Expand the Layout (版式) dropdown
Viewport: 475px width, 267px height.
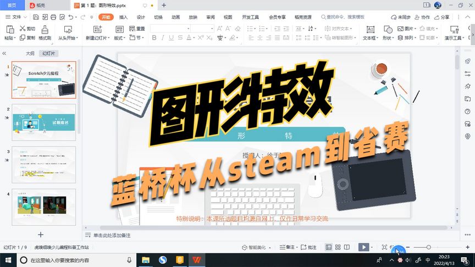click(x=124, y=38)
